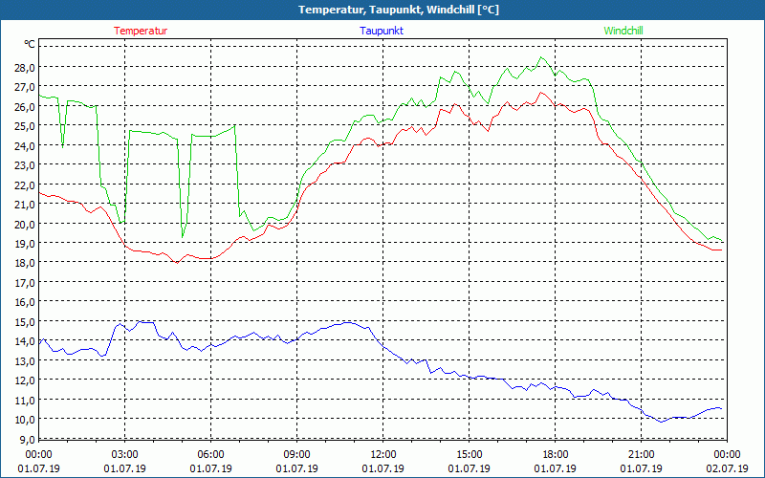Click the 19,0 y-axis value
Screen dimensions: 765x478
[25, 244]
